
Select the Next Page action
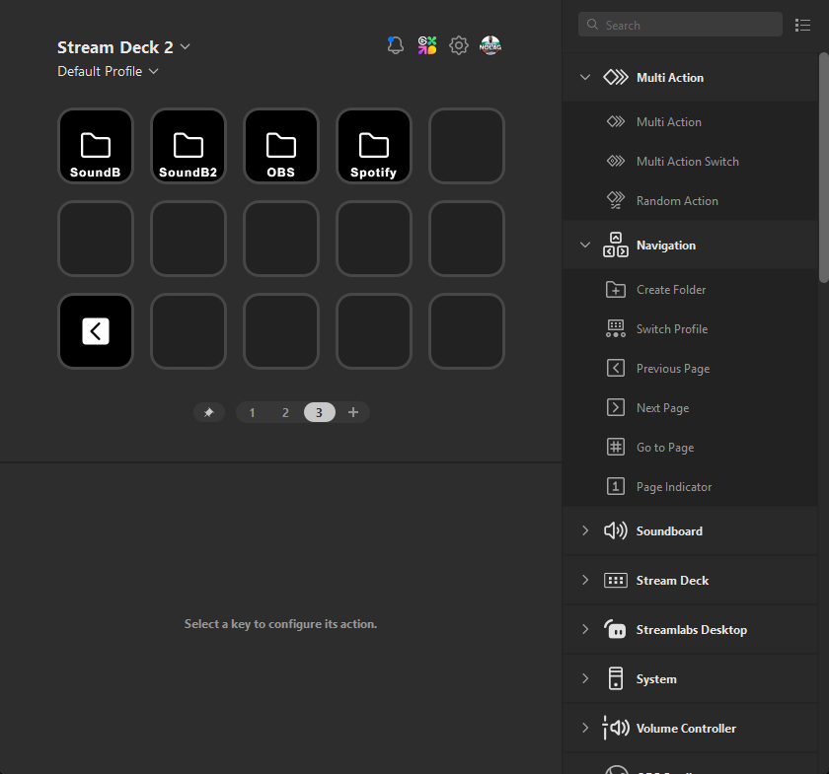(691, 408)
